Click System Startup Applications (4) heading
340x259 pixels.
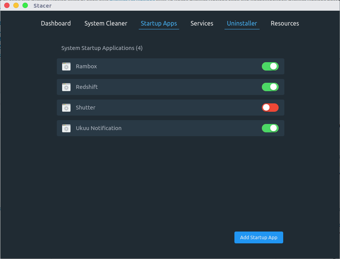(x=102, y=48)
